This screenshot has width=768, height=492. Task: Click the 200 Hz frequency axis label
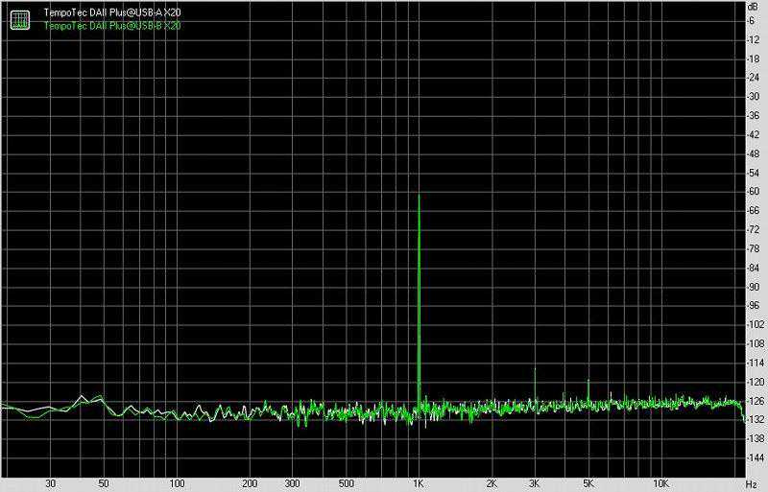[250, 484]
